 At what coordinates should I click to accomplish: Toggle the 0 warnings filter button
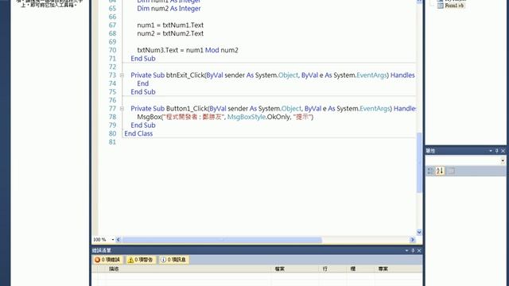pyautogui.click(x=141, y=260)
